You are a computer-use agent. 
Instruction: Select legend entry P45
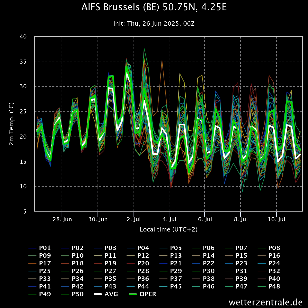click(171, 286)
